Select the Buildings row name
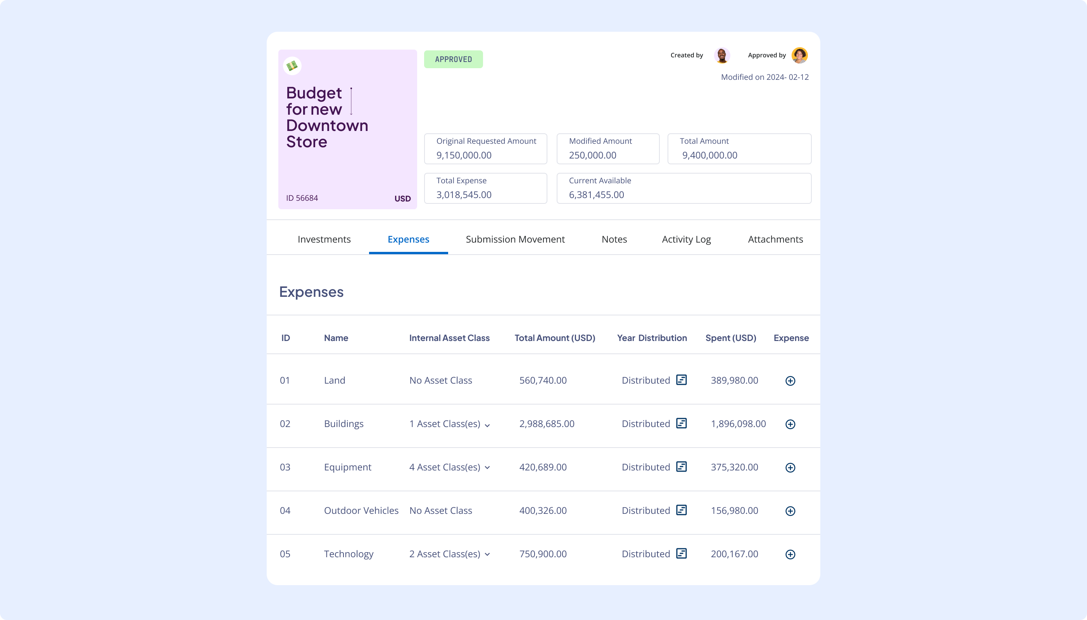 (344, 424)
